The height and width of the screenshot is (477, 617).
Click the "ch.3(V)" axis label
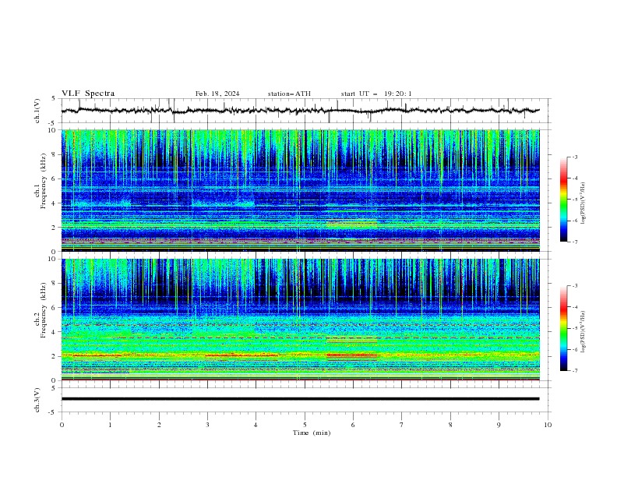point(37,400)
